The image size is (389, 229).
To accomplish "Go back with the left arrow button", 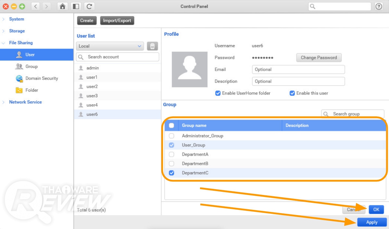I will pyautogui.click(x=35, y=6).
